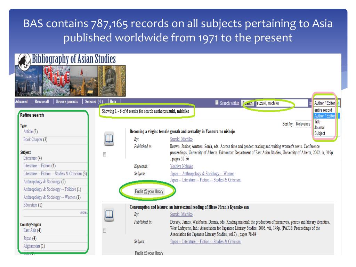Open the Help menu item
Screen dimensions: 356x267
113,102
